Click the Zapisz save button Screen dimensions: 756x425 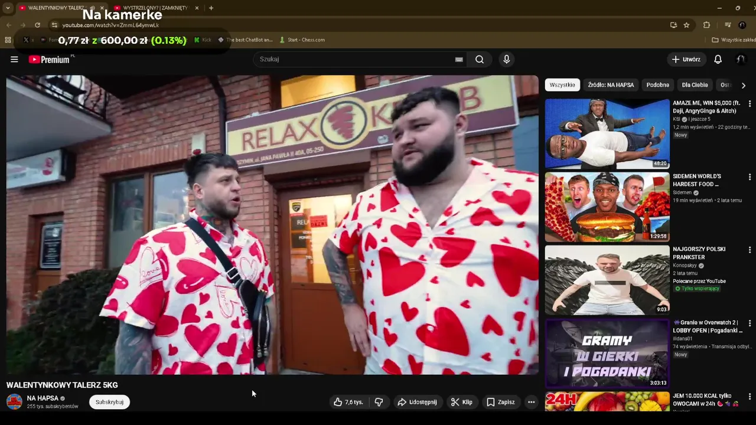tap(500, 402)
